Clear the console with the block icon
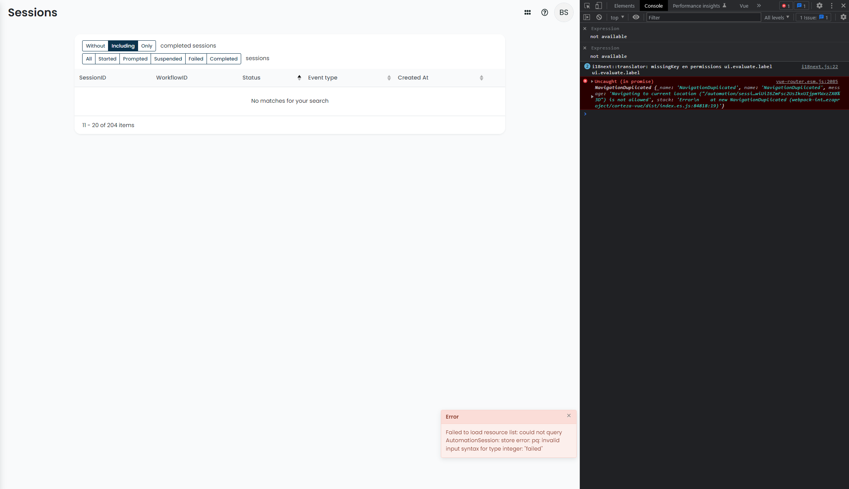The height and width of the screenshot is (489, 849). point(599,17)
